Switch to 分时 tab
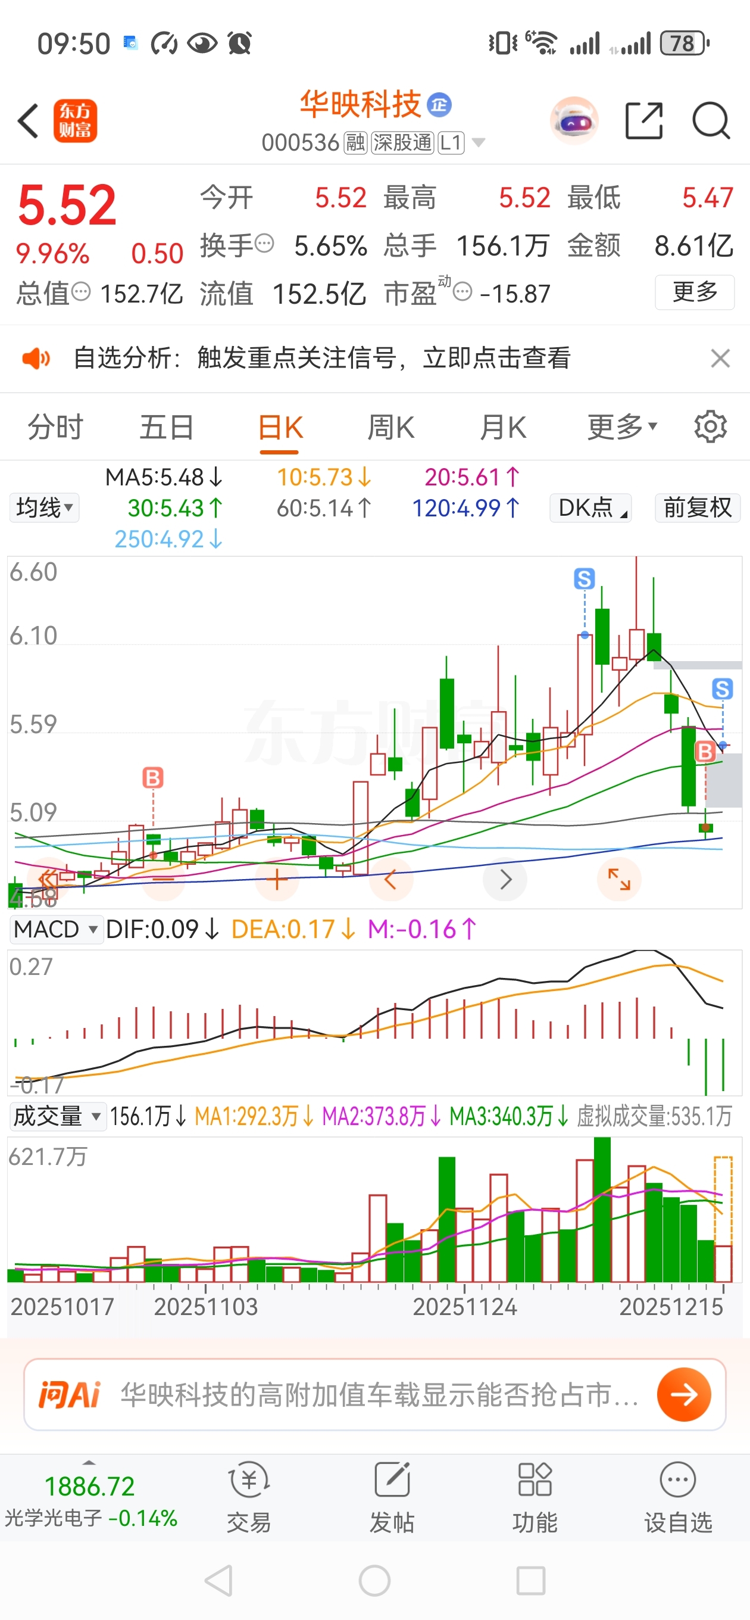The width and height of the screenshot is (750, 1620). pyautogui.click(x=55, y=428)
